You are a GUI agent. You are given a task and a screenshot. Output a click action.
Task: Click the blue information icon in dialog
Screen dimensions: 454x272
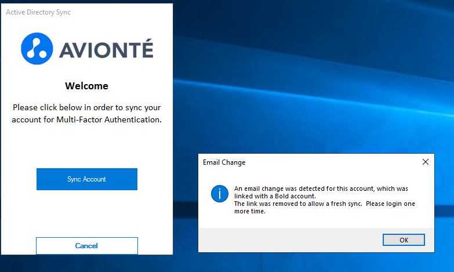point(220,194)
